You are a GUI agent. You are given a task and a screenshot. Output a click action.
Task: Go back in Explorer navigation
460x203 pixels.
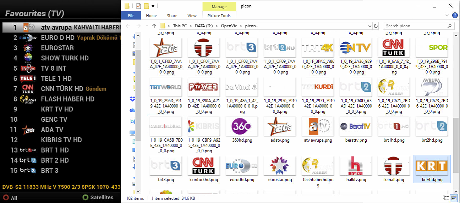(128, 26)
